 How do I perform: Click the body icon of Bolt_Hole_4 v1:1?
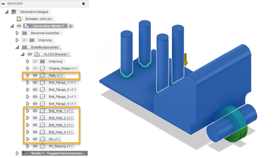coord(42,132)
